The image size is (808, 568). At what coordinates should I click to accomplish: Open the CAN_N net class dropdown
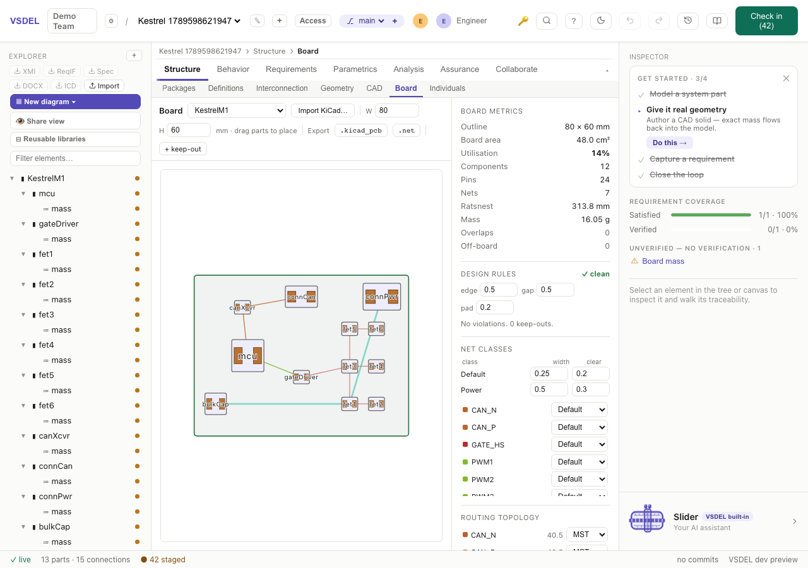pos(579,410)
